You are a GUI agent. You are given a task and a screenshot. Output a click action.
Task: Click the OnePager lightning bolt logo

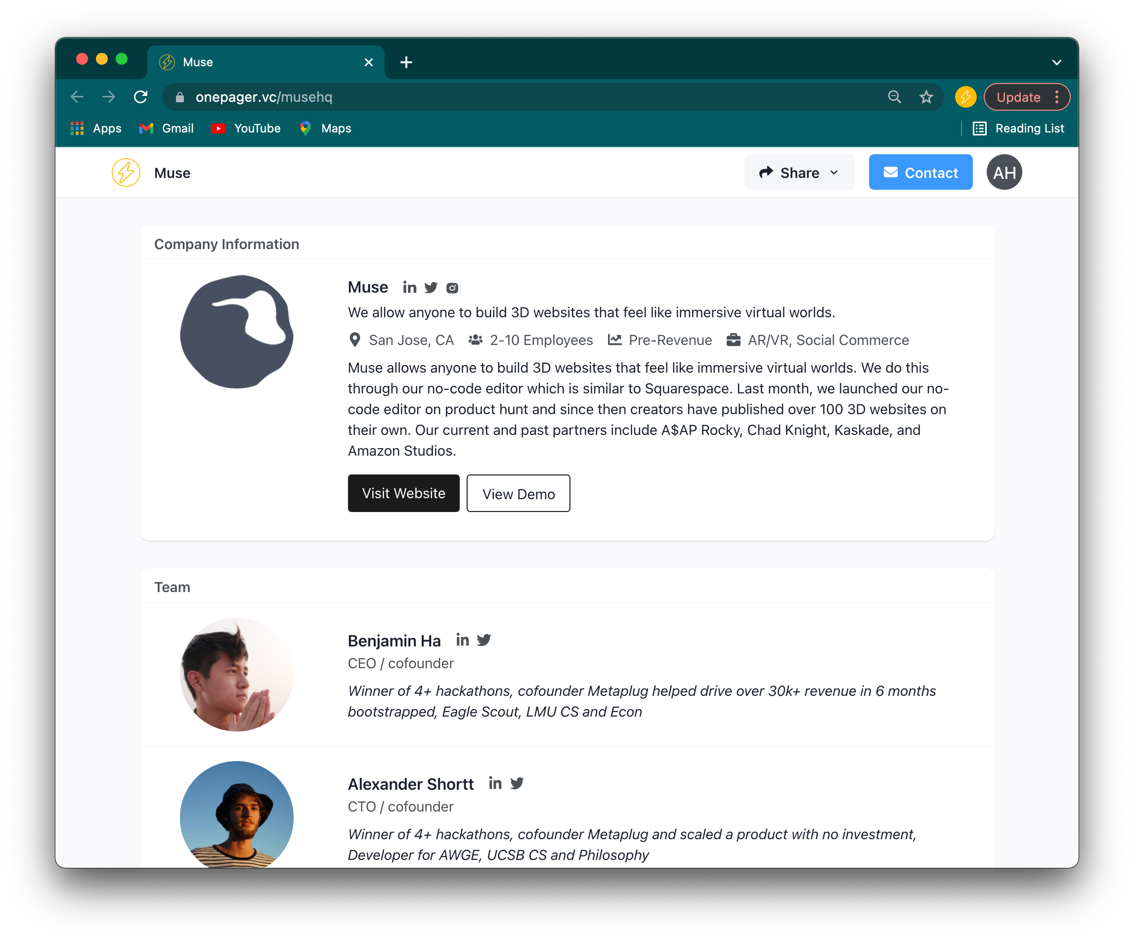click(x=126, y=173)
